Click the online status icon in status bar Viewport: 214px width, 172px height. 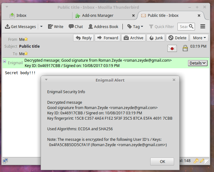5,161
